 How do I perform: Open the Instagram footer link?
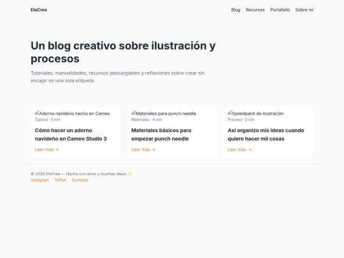pyautogui.click(x=39, y=180)
